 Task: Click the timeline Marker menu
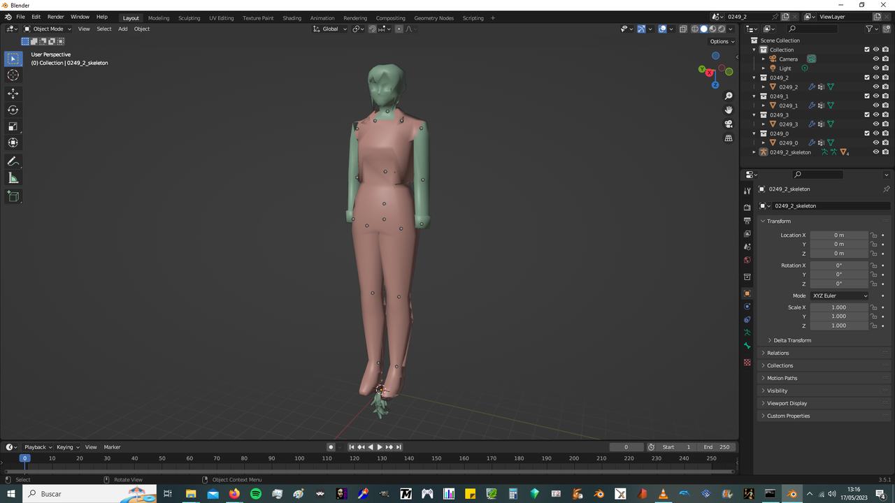coord(112,447)
